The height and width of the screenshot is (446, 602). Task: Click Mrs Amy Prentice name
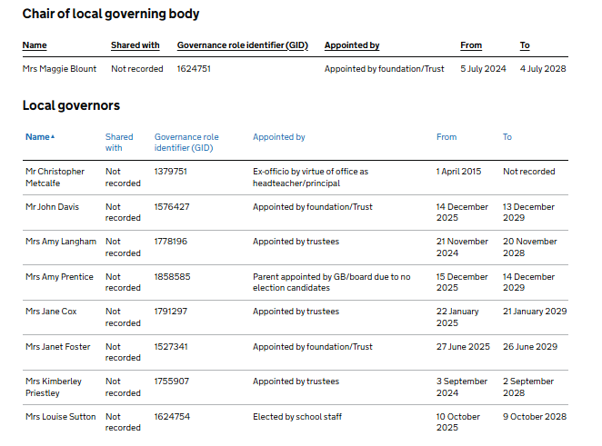click(57, 277)
